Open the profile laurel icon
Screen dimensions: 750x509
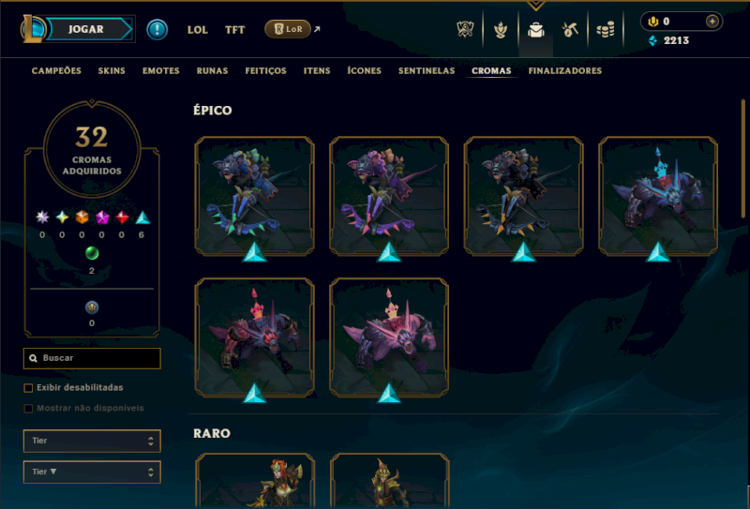point(501,30)
